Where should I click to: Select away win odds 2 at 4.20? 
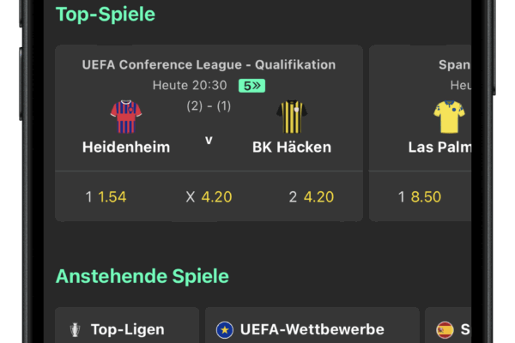tap(312, 197)
